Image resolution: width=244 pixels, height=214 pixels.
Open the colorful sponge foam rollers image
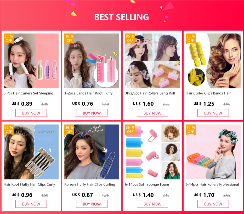click(152, 152)
